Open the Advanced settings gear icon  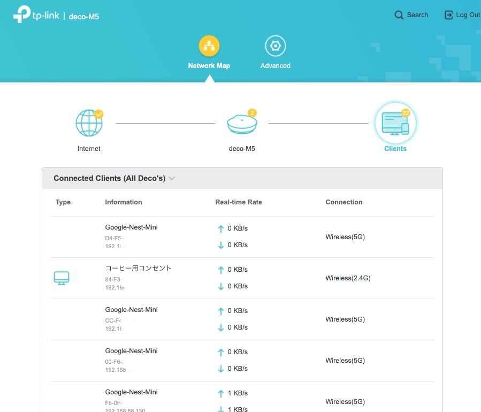275,46
